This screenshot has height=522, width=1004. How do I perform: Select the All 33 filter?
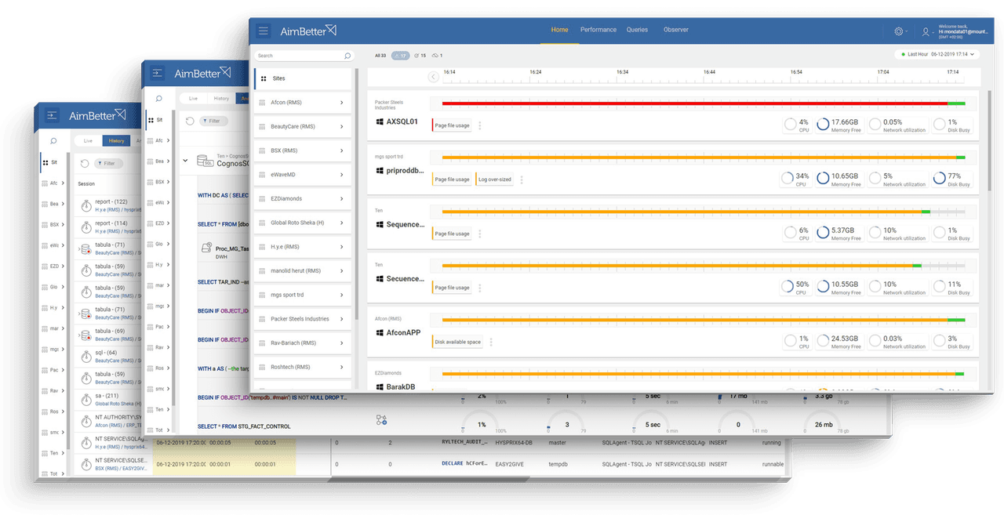point(380,56)
